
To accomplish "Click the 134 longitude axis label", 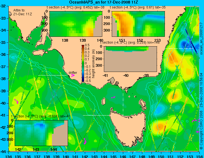I will [9, 156].
